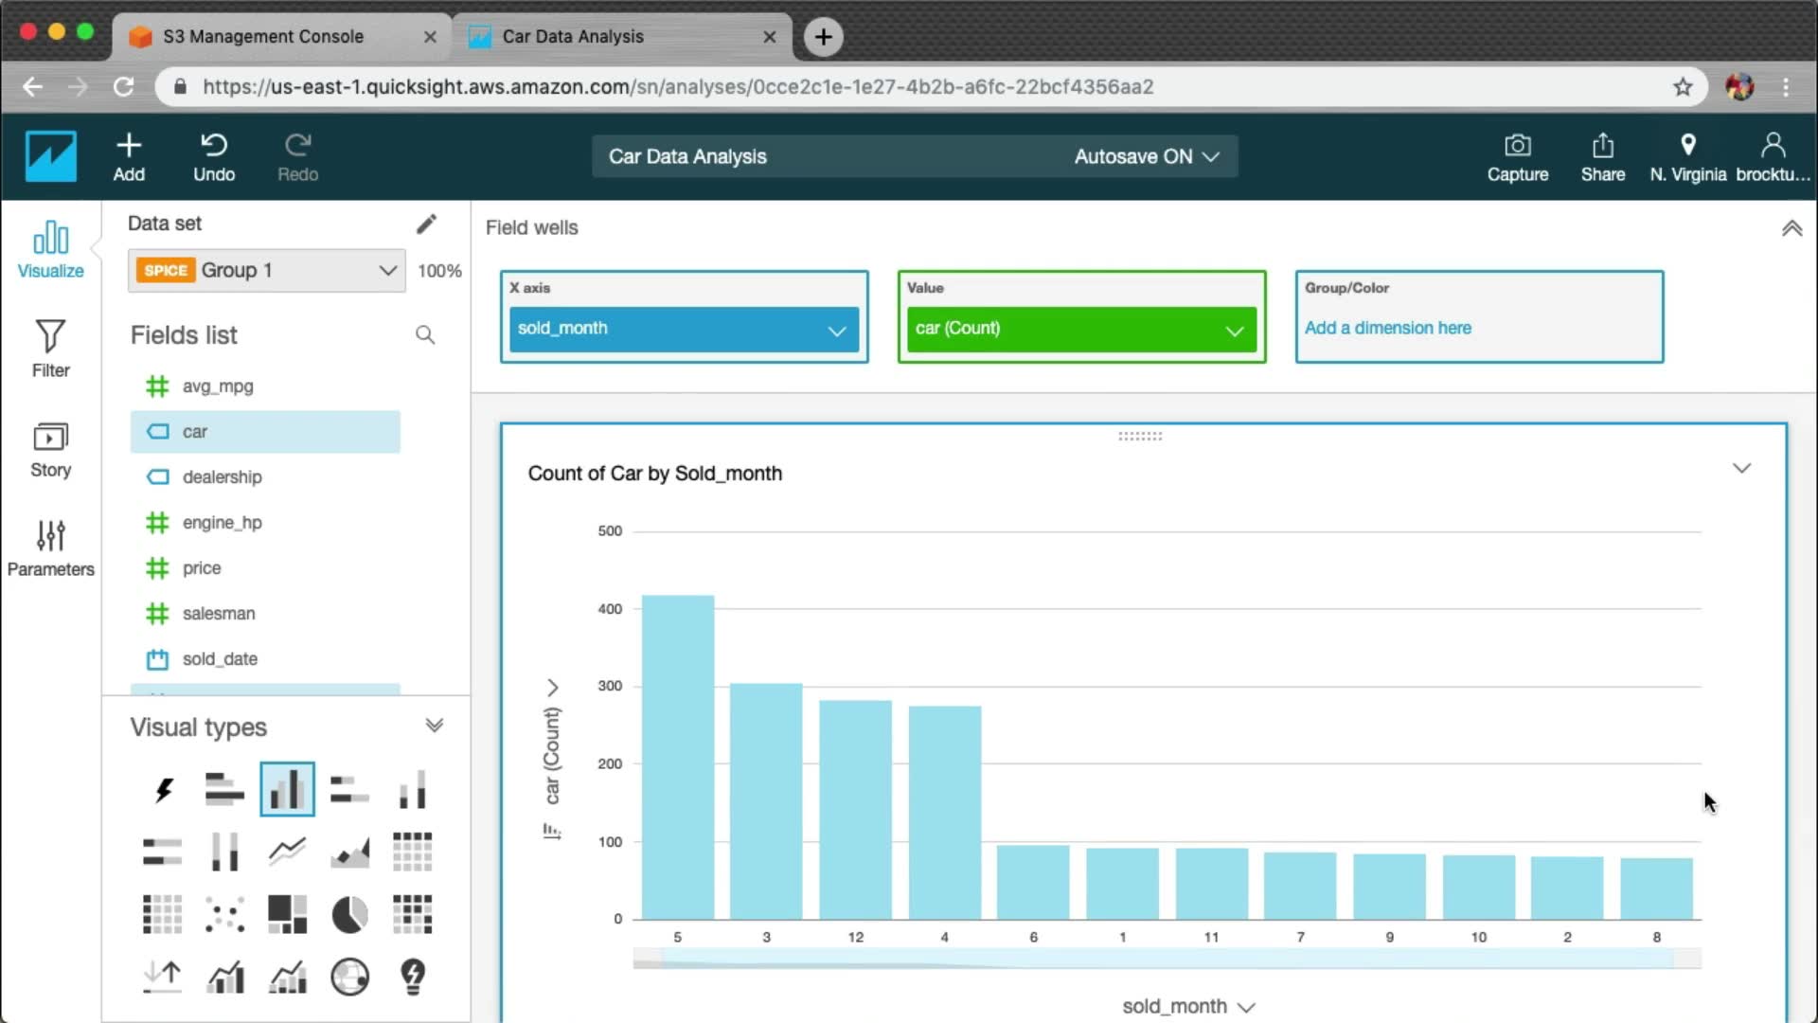Viewport: 1818px width, 1023px height.
Task: Search fields with the magnifier icon
Action: click(425, 334)
